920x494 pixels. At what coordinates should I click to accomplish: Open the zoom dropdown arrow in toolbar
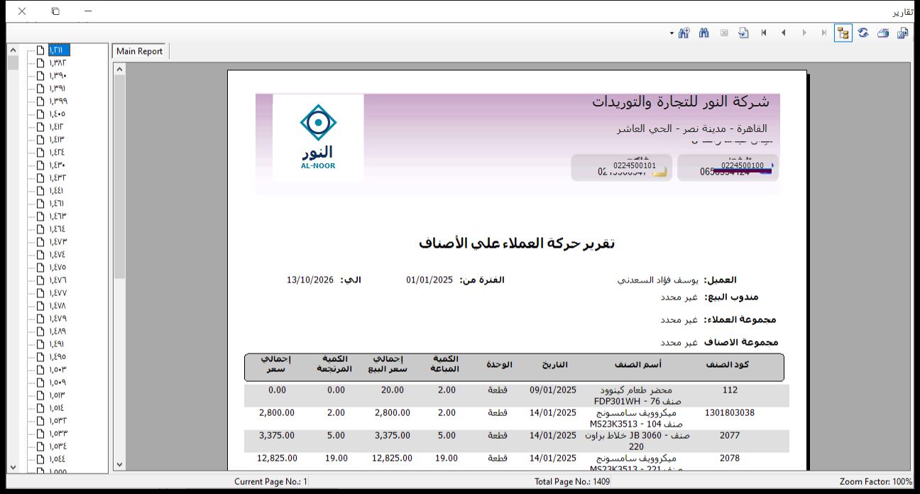672,33
